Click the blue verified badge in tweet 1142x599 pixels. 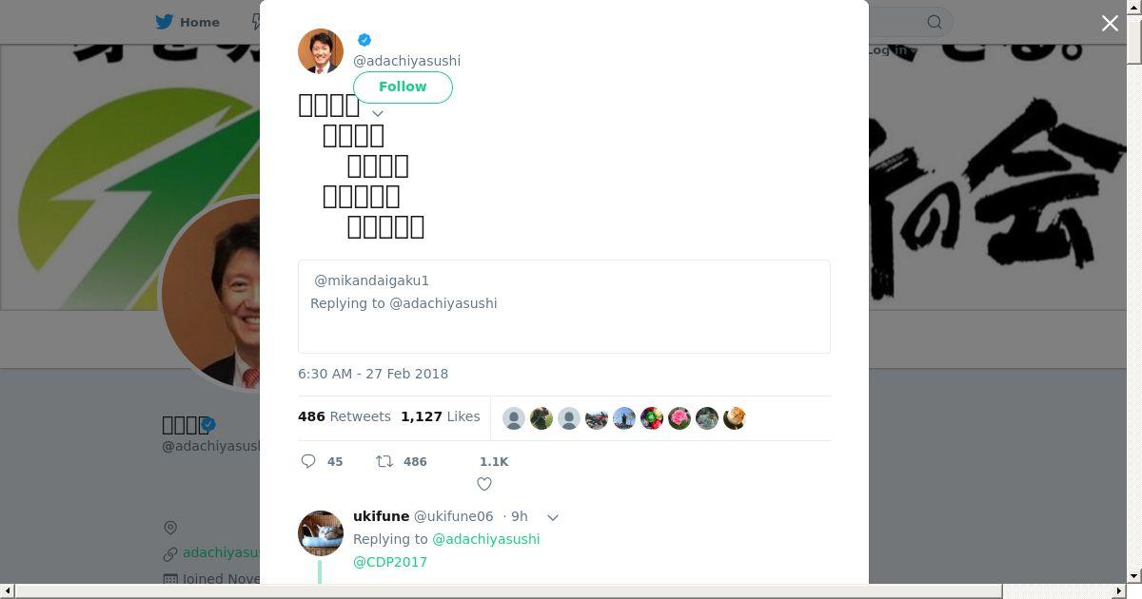pos(364,40)
